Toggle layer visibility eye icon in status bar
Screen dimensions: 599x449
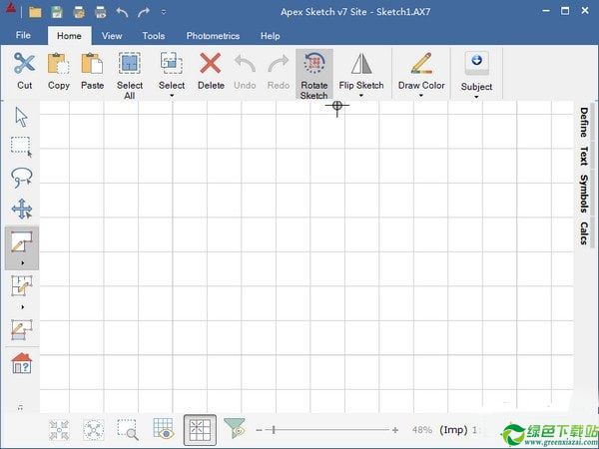click(x=164, y=430)
